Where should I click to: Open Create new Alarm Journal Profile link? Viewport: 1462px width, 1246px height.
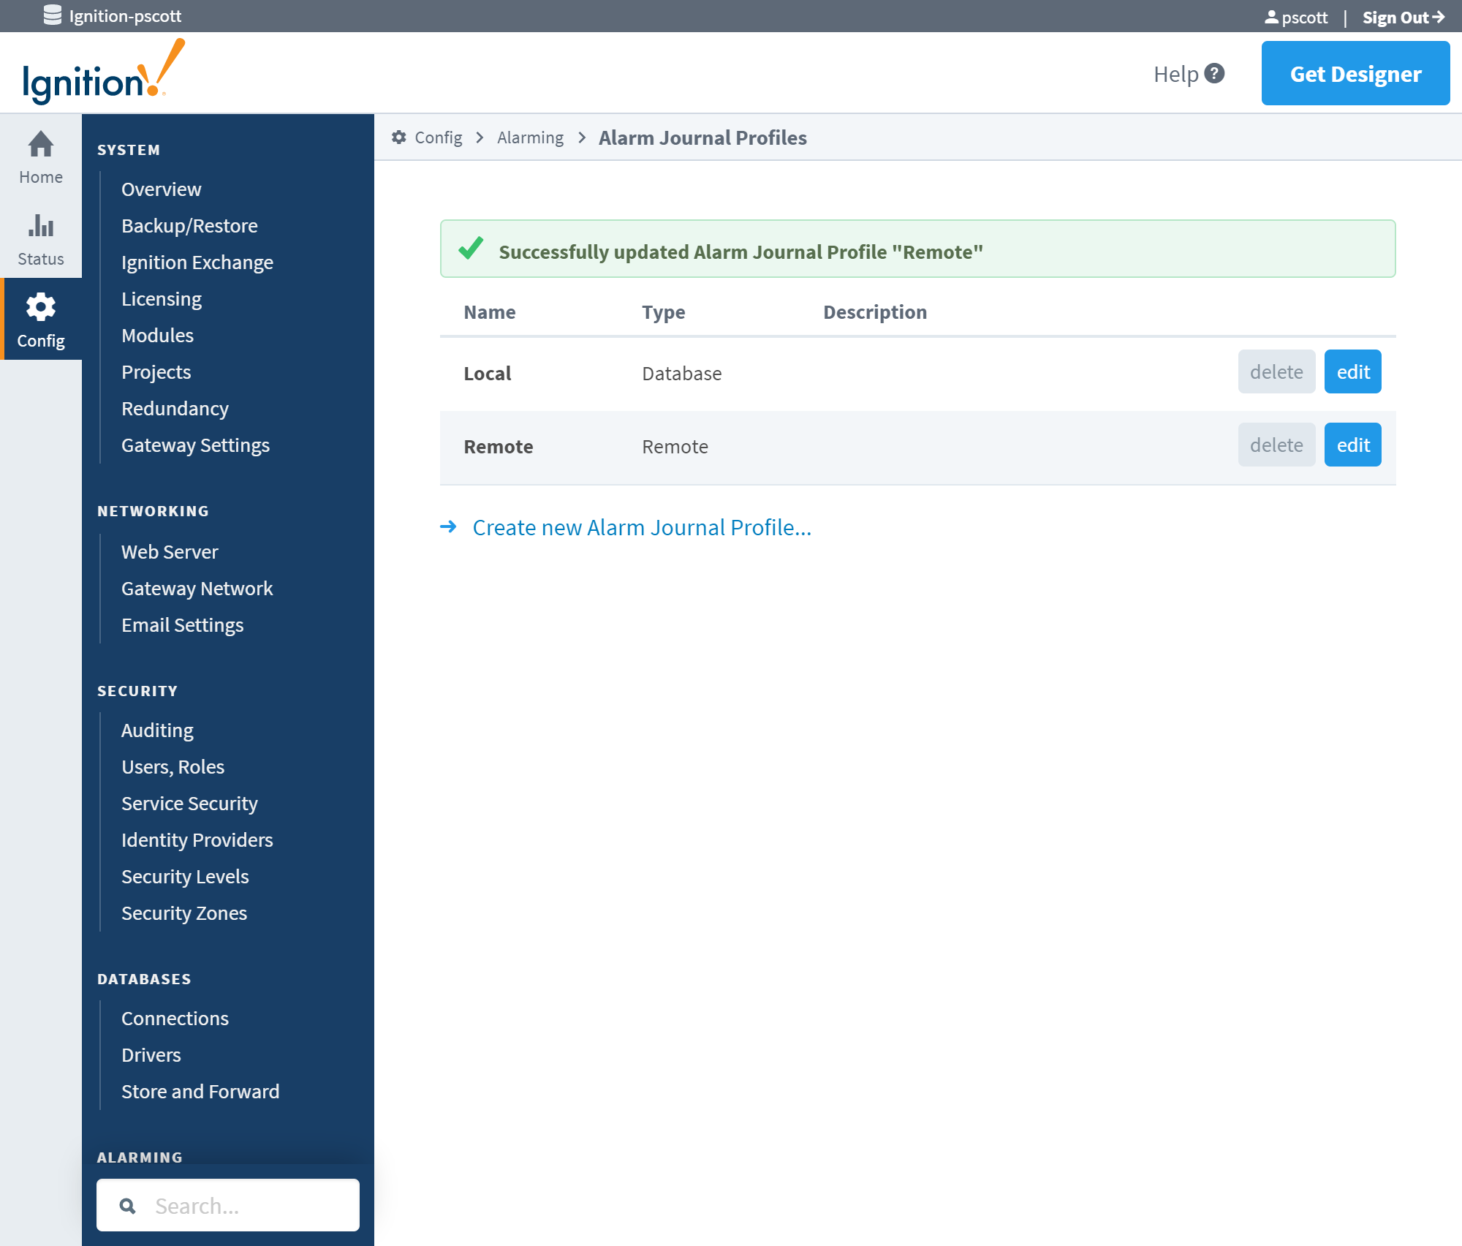pos(642,527)
